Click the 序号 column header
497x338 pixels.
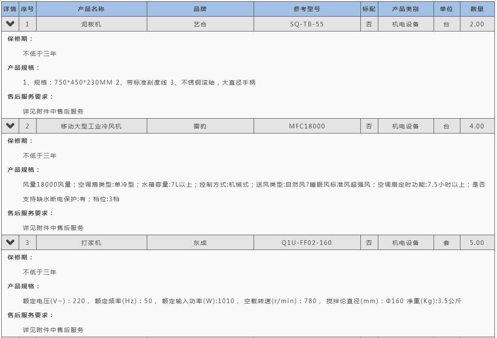click(27, 9)
